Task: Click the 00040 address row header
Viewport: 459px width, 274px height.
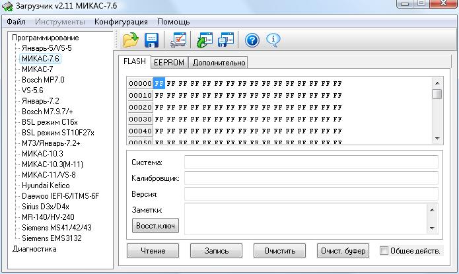Action: point(140,131)
